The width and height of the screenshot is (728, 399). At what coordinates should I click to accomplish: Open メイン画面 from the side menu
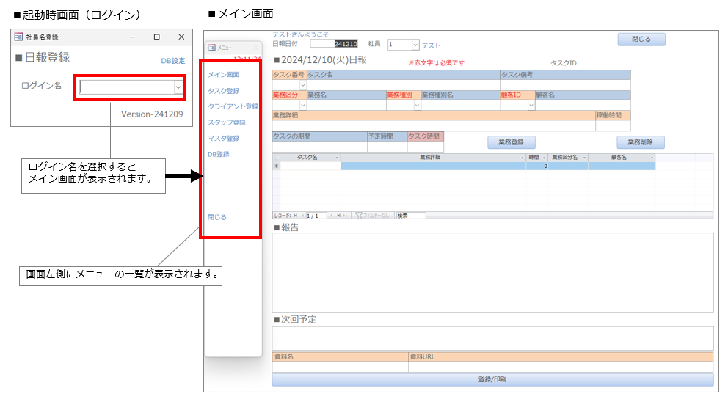click(x=223, y=75)
